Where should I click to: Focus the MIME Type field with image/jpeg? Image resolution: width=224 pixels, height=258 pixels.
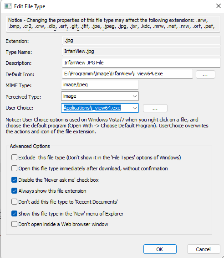[x=100, y=85]
